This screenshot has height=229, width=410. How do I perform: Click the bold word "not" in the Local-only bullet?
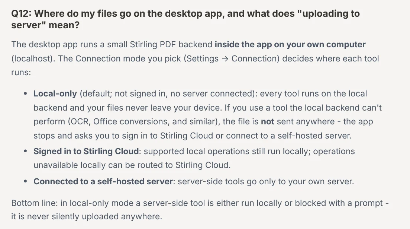(268, 121)
